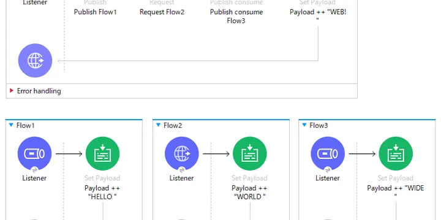Viewport: 441px width, 220px height.
Task: Expand the Error handling section
Action: tap(12, 90)
